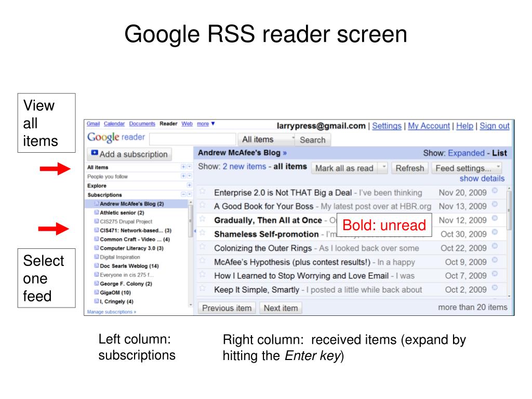Refresh the feed
Image resolution: width=532 pixels, height=399 pixels.
pos(410,168)
